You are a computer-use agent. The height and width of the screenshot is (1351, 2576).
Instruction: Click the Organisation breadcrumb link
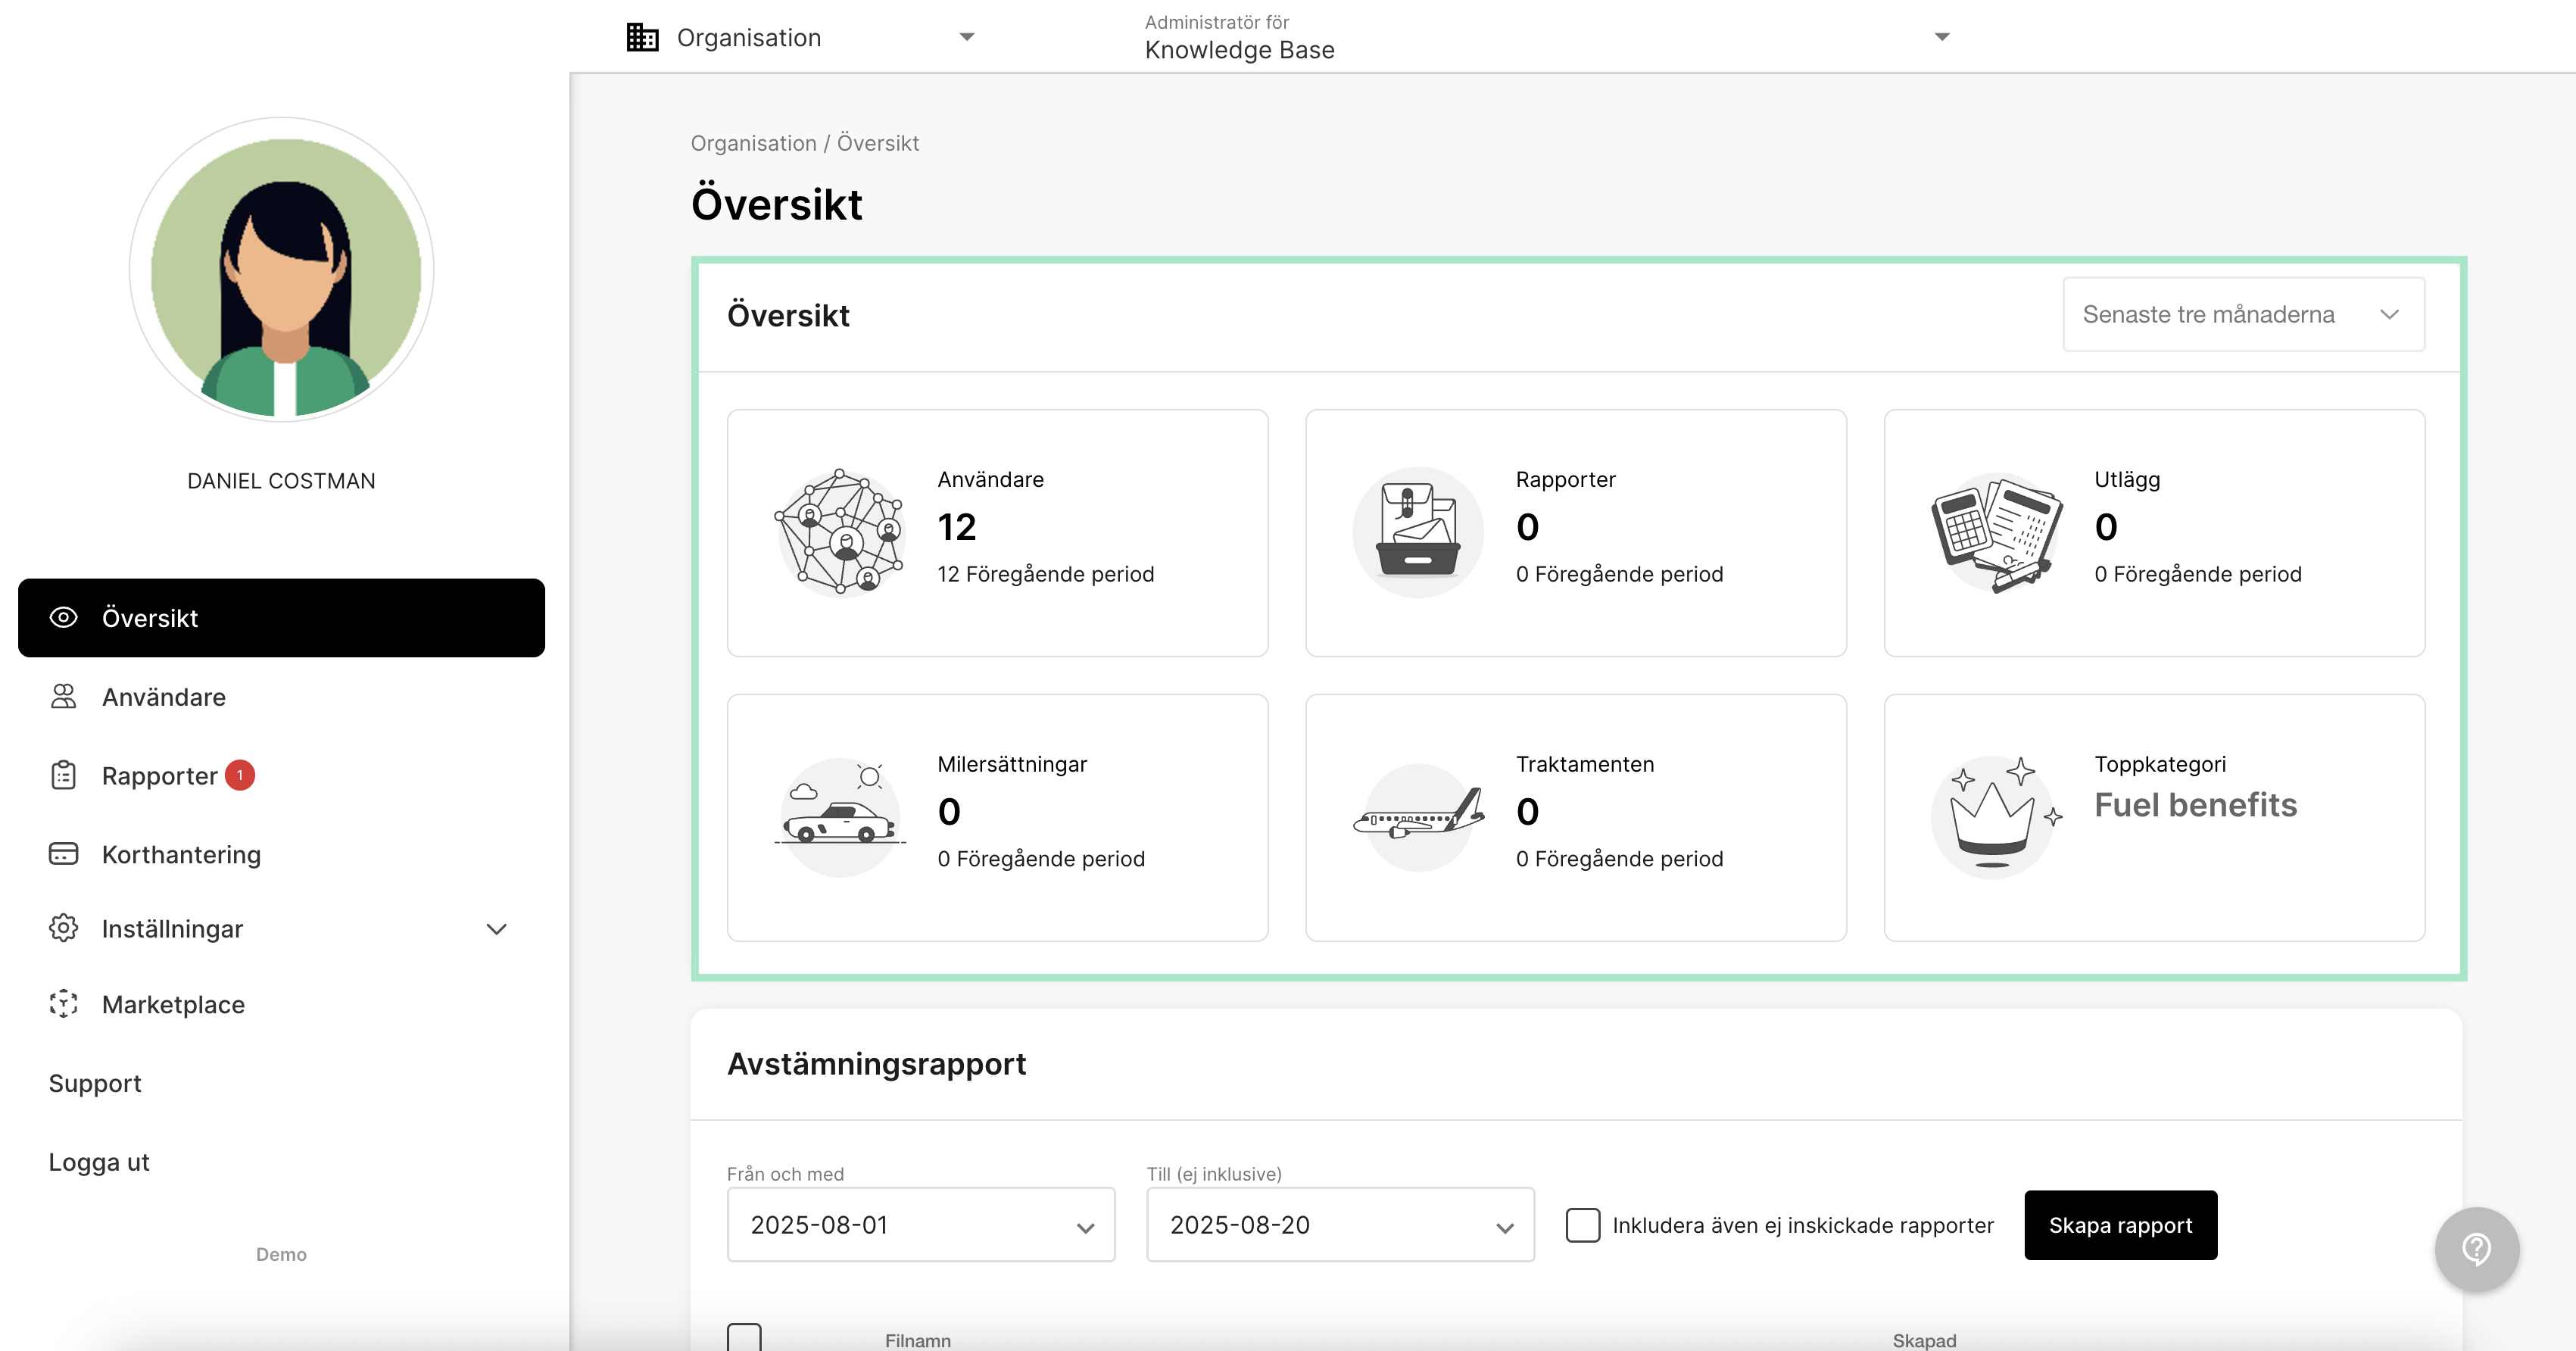(754, 143)
